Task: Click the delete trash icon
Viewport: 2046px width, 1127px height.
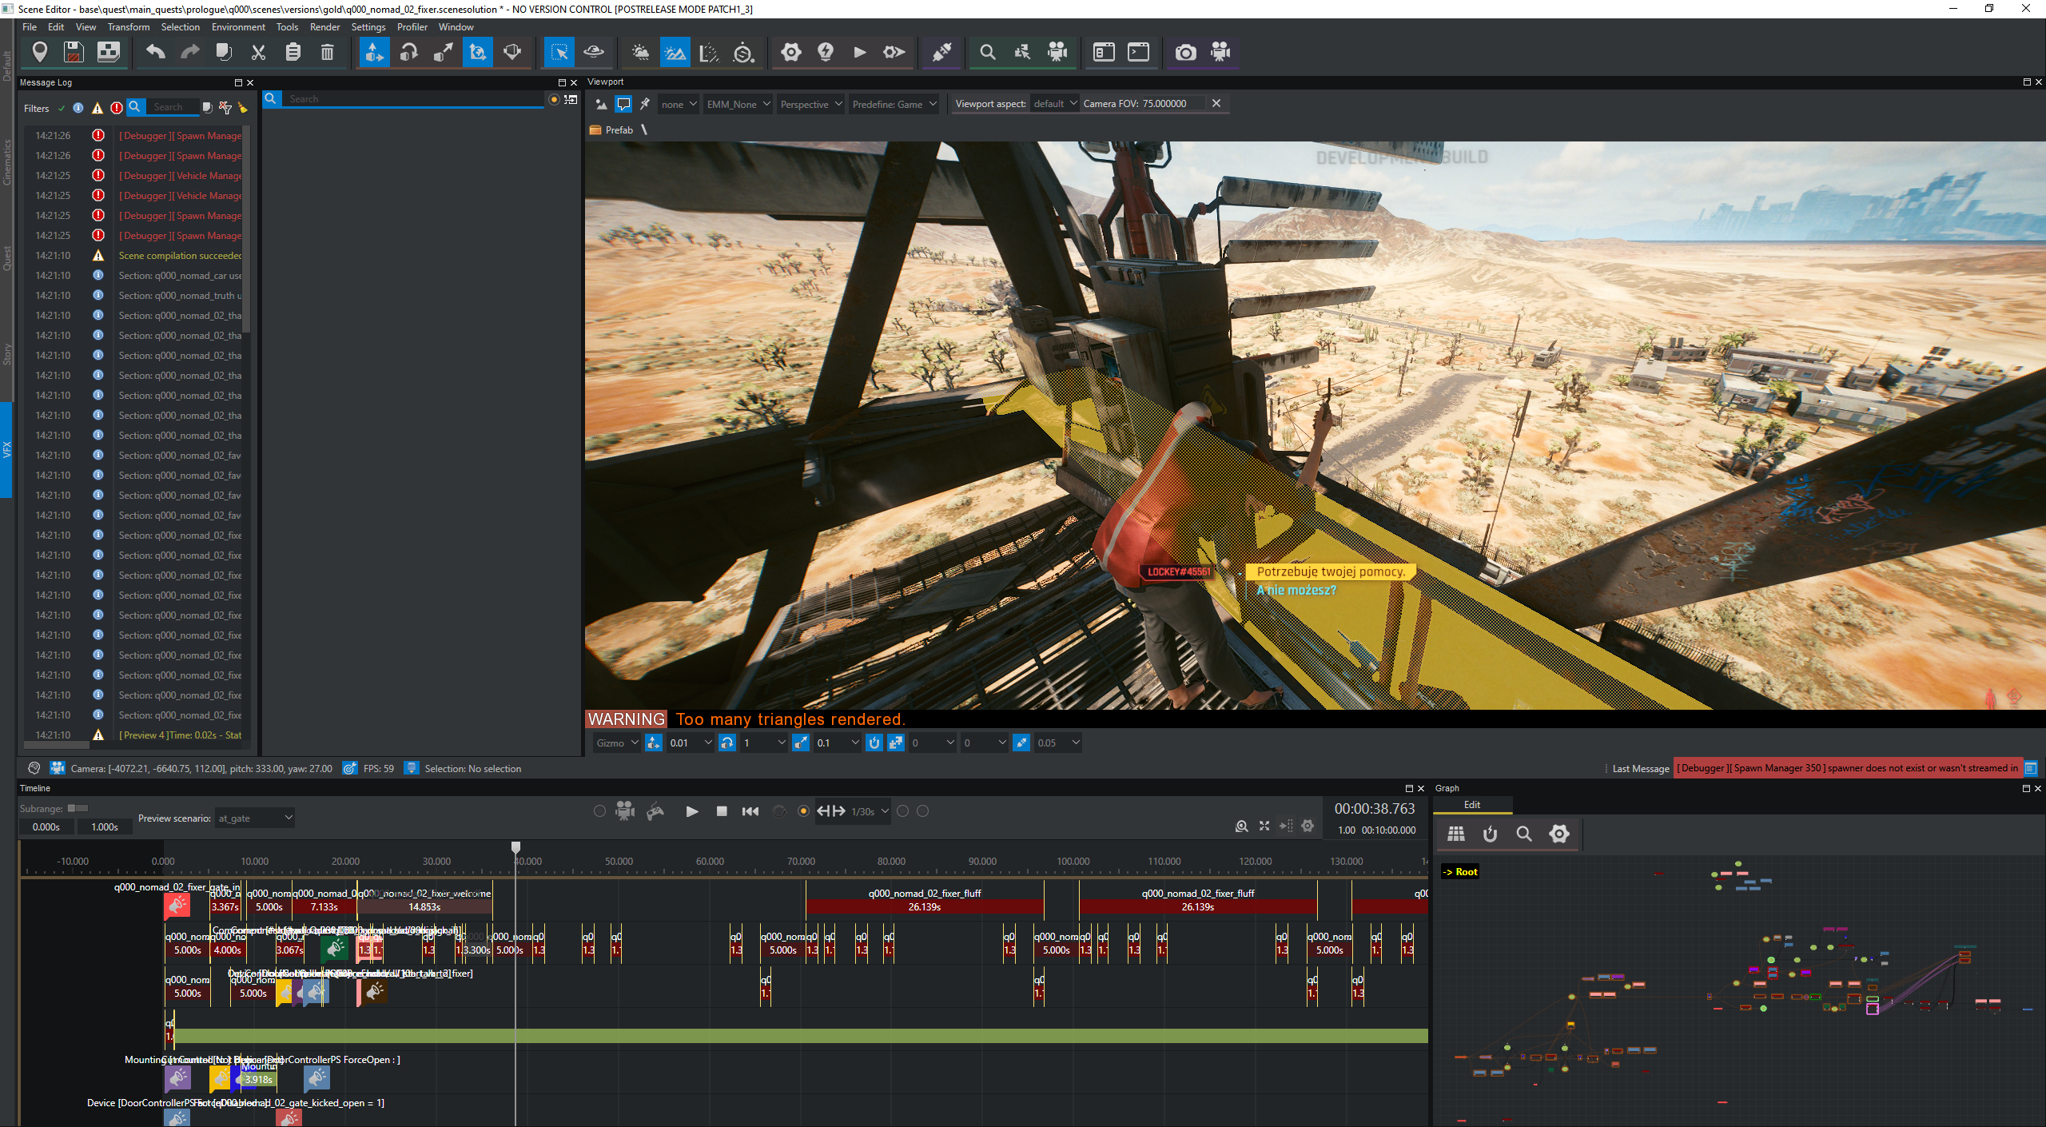Action: [x=327, y=53]
